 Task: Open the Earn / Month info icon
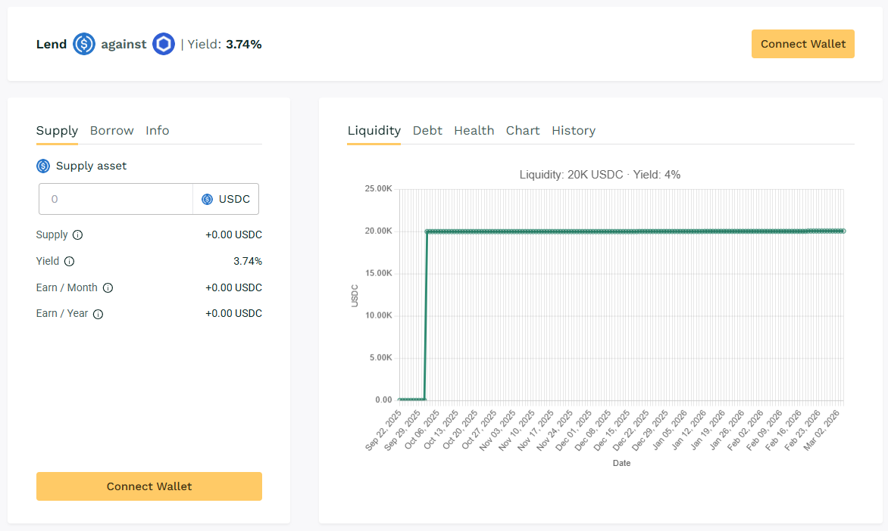[108, 288]
